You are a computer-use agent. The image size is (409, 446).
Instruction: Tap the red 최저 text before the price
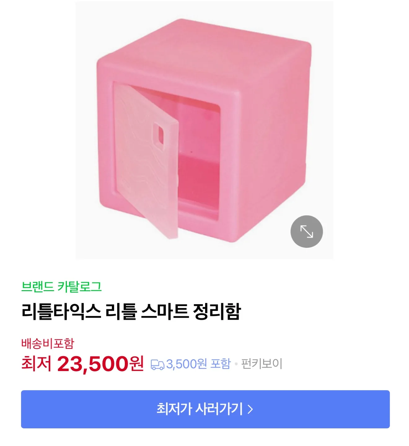point(36,363)
